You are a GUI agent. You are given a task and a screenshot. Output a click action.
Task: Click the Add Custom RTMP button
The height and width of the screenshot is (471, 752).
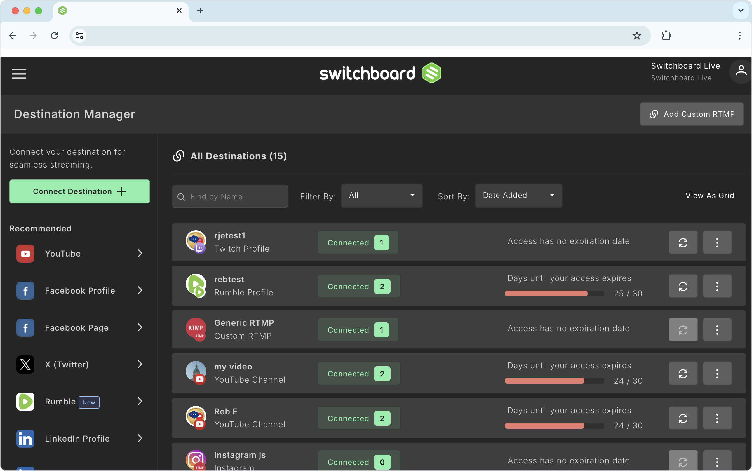692,114
